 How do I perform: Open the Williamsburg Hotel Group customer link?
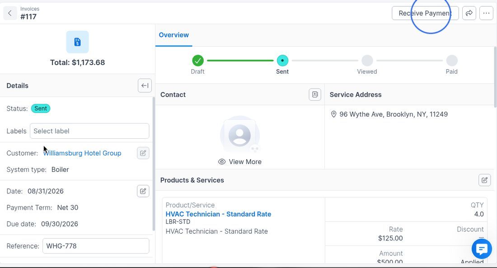[82, 153]
